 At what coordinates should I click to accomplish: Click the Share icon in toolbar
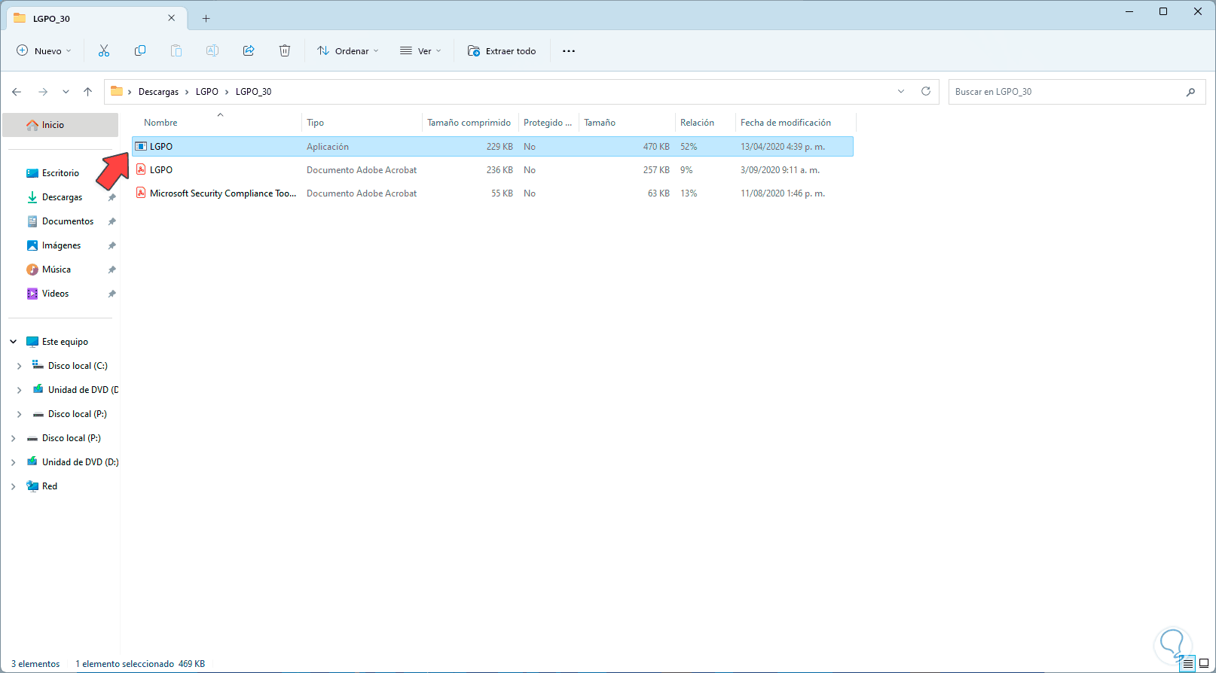click(249, 50)
